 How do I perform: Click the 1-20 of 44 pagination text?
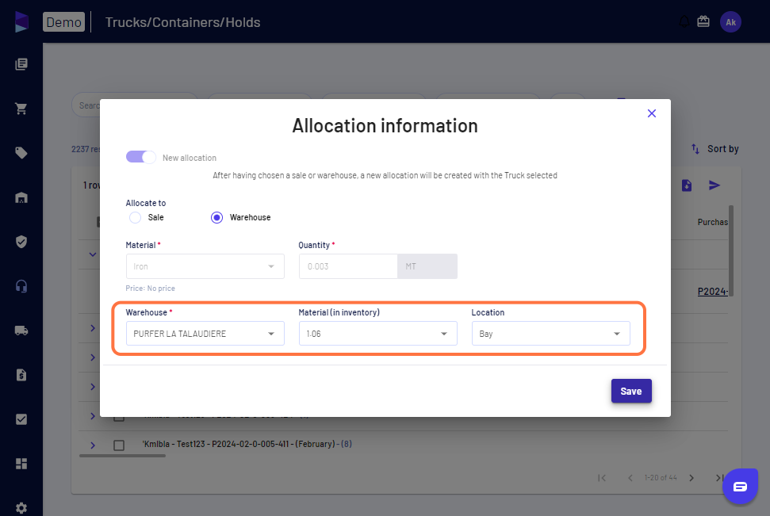(x=661, y=478)
